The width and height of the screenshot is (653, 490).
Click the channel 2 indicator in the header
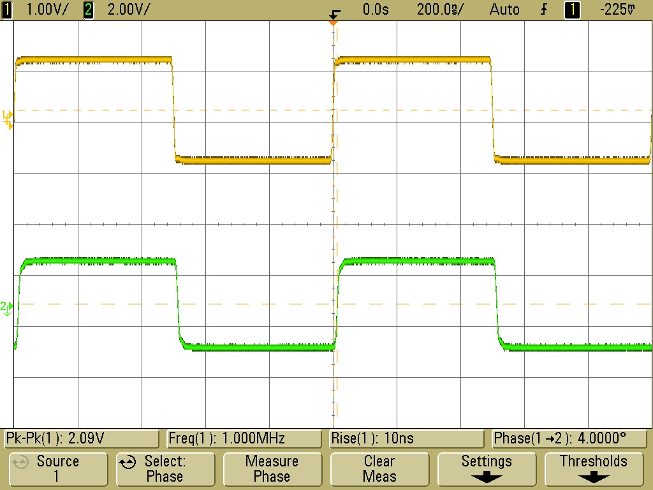[88, 10]
